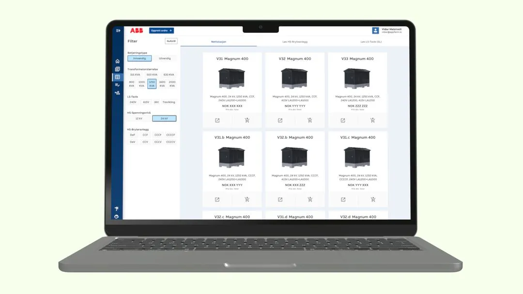
Task: Toggle the CCCV switchgear filter
Action: coord(158,142)
